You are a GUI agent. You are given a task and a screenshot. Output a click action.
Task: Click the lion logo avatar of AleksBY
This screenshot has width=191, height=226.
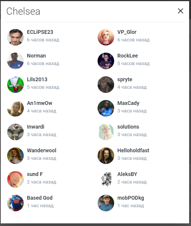pos(106,179)
